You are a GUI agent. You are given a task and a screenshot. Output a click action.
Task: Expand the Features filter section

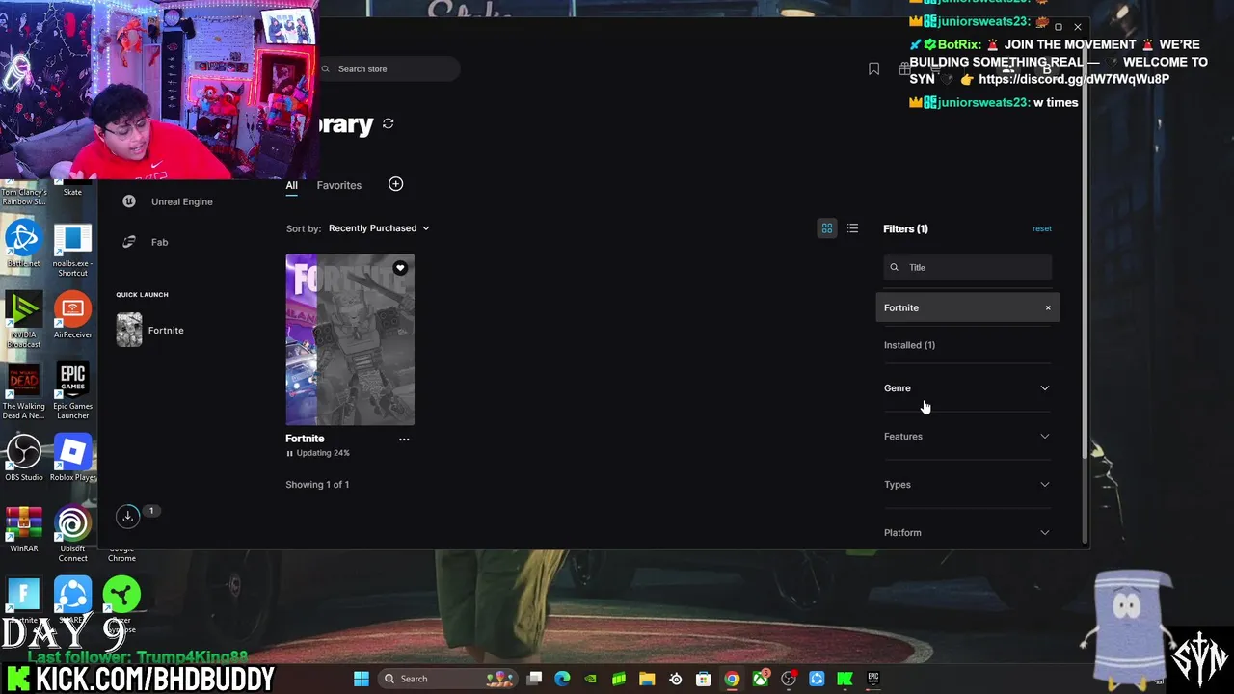click(967, 436)
